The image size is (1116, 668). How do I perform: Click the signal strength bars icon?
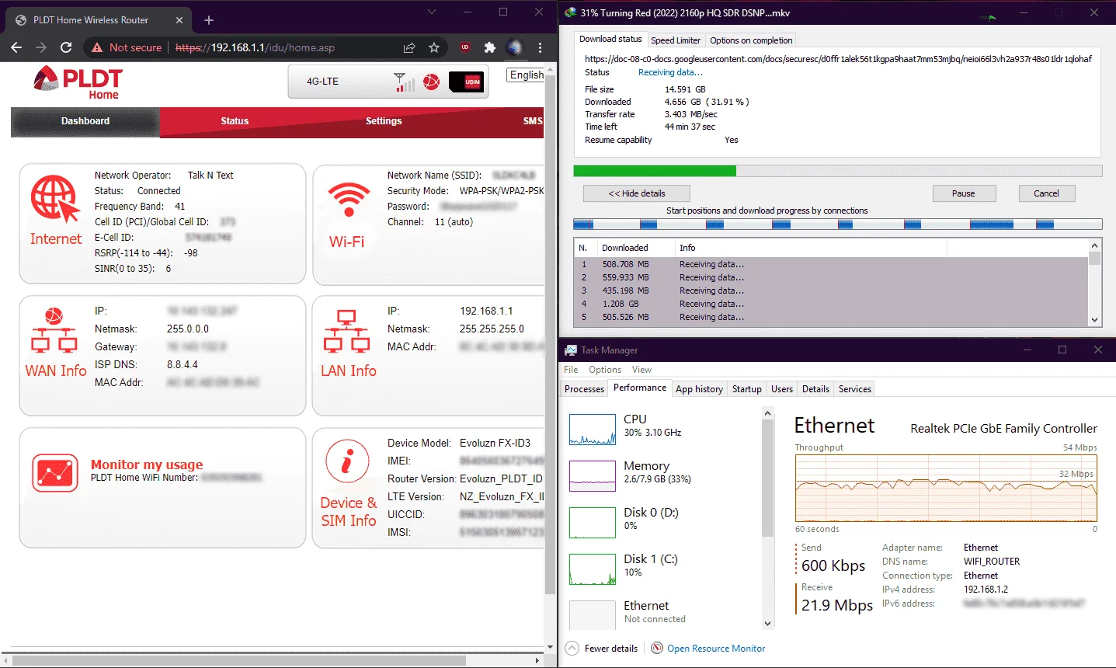[404, 82]
